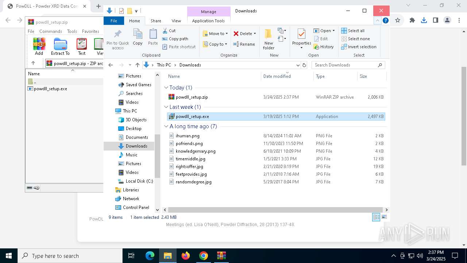Image resolution: width=467 pixels, height=263 pixels.
Task: Open the Copy to dropdown
Action: [x=215, y=44]
